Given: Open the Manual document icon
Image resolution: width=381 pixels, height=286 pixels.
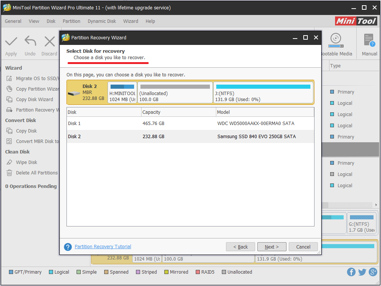Looking at the screenshot, I should [369, 40].
